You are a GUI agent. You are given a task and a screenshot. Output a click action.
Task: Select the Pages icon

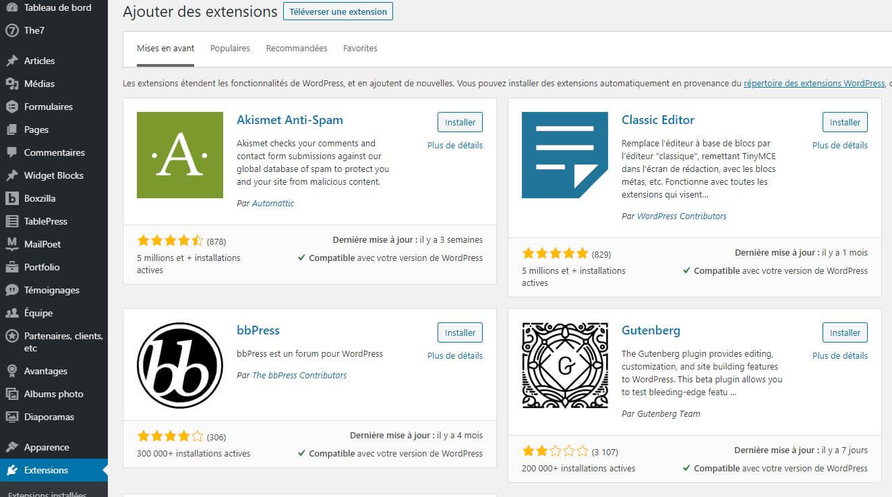click(x=11, y=129)
